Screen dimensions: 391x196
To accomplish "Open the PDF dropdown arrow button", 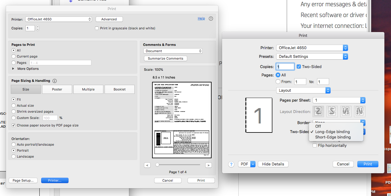I will pos(253,164).
